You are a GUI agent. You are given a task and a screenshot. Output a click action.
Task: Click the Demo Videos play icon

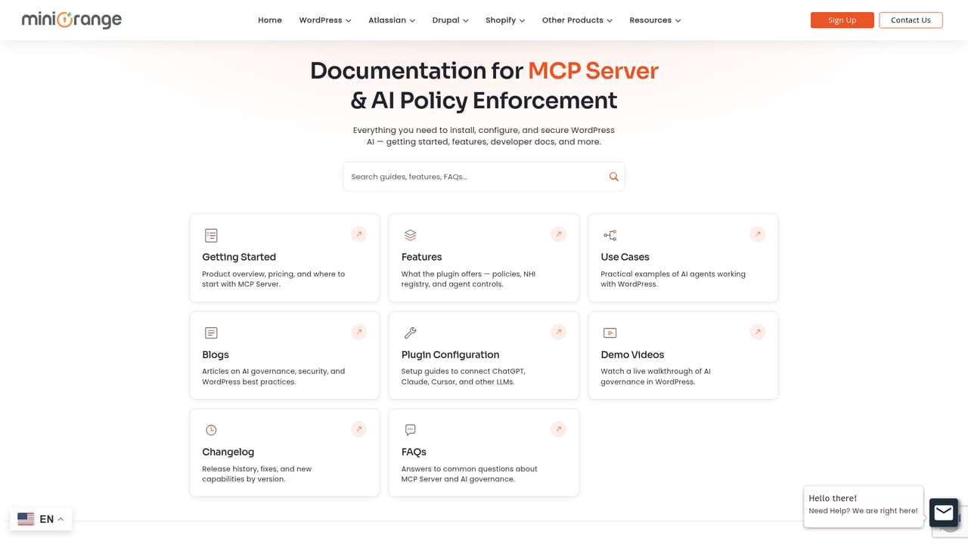(610, 333)
